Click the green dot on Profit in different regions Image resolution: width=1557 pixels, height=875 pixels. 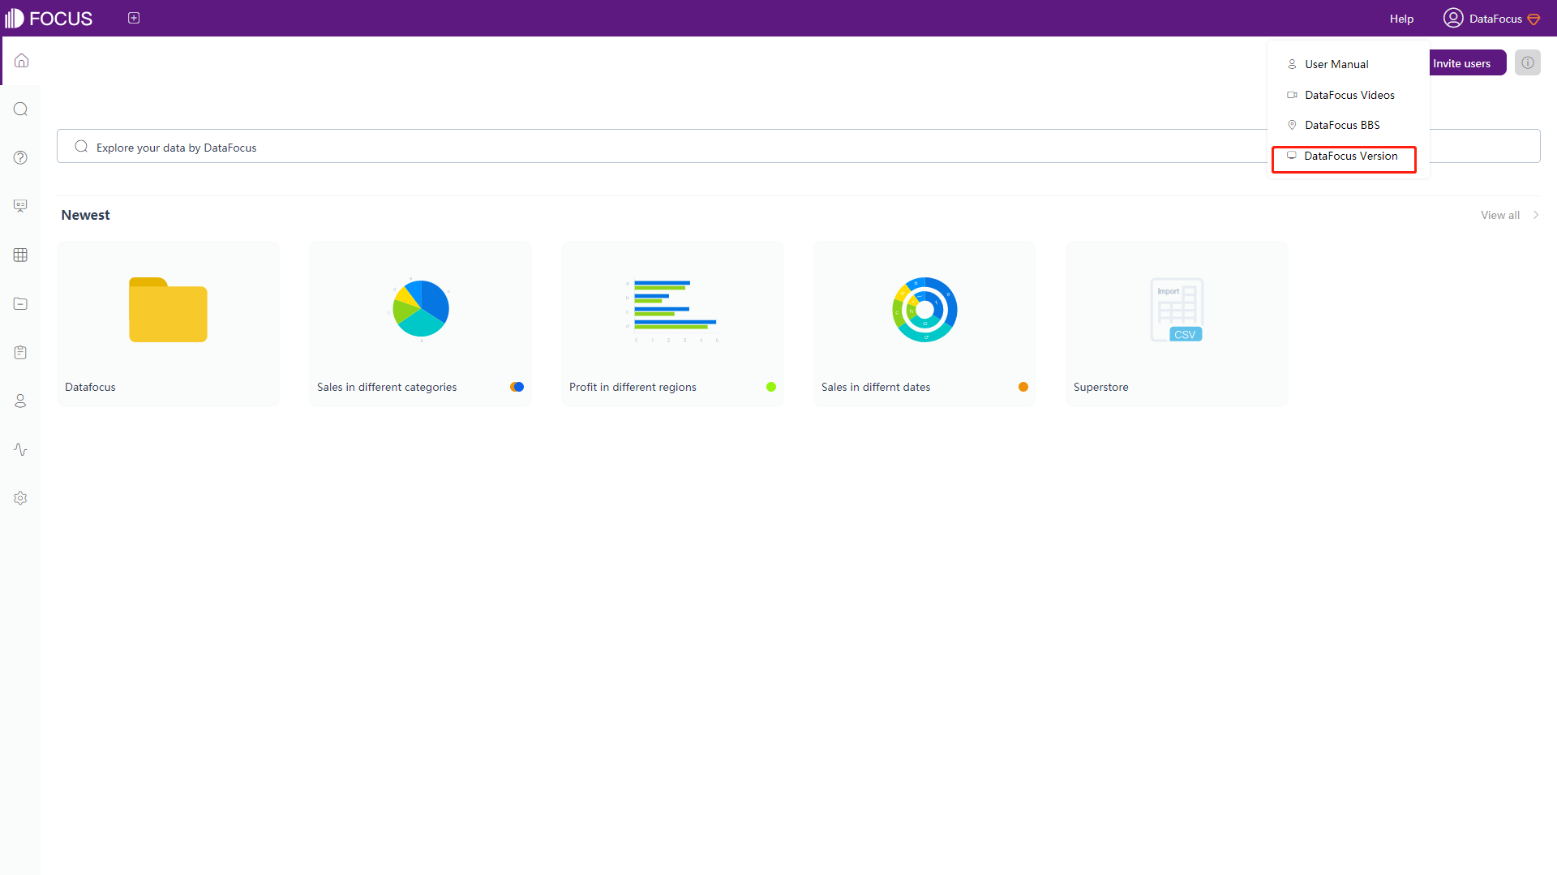[x=771, y=387]
